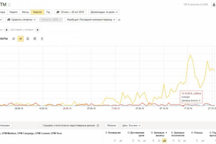Expand the Атрибуция dropdown
This screenshot has width=216, height=144.
click(90, 19)
